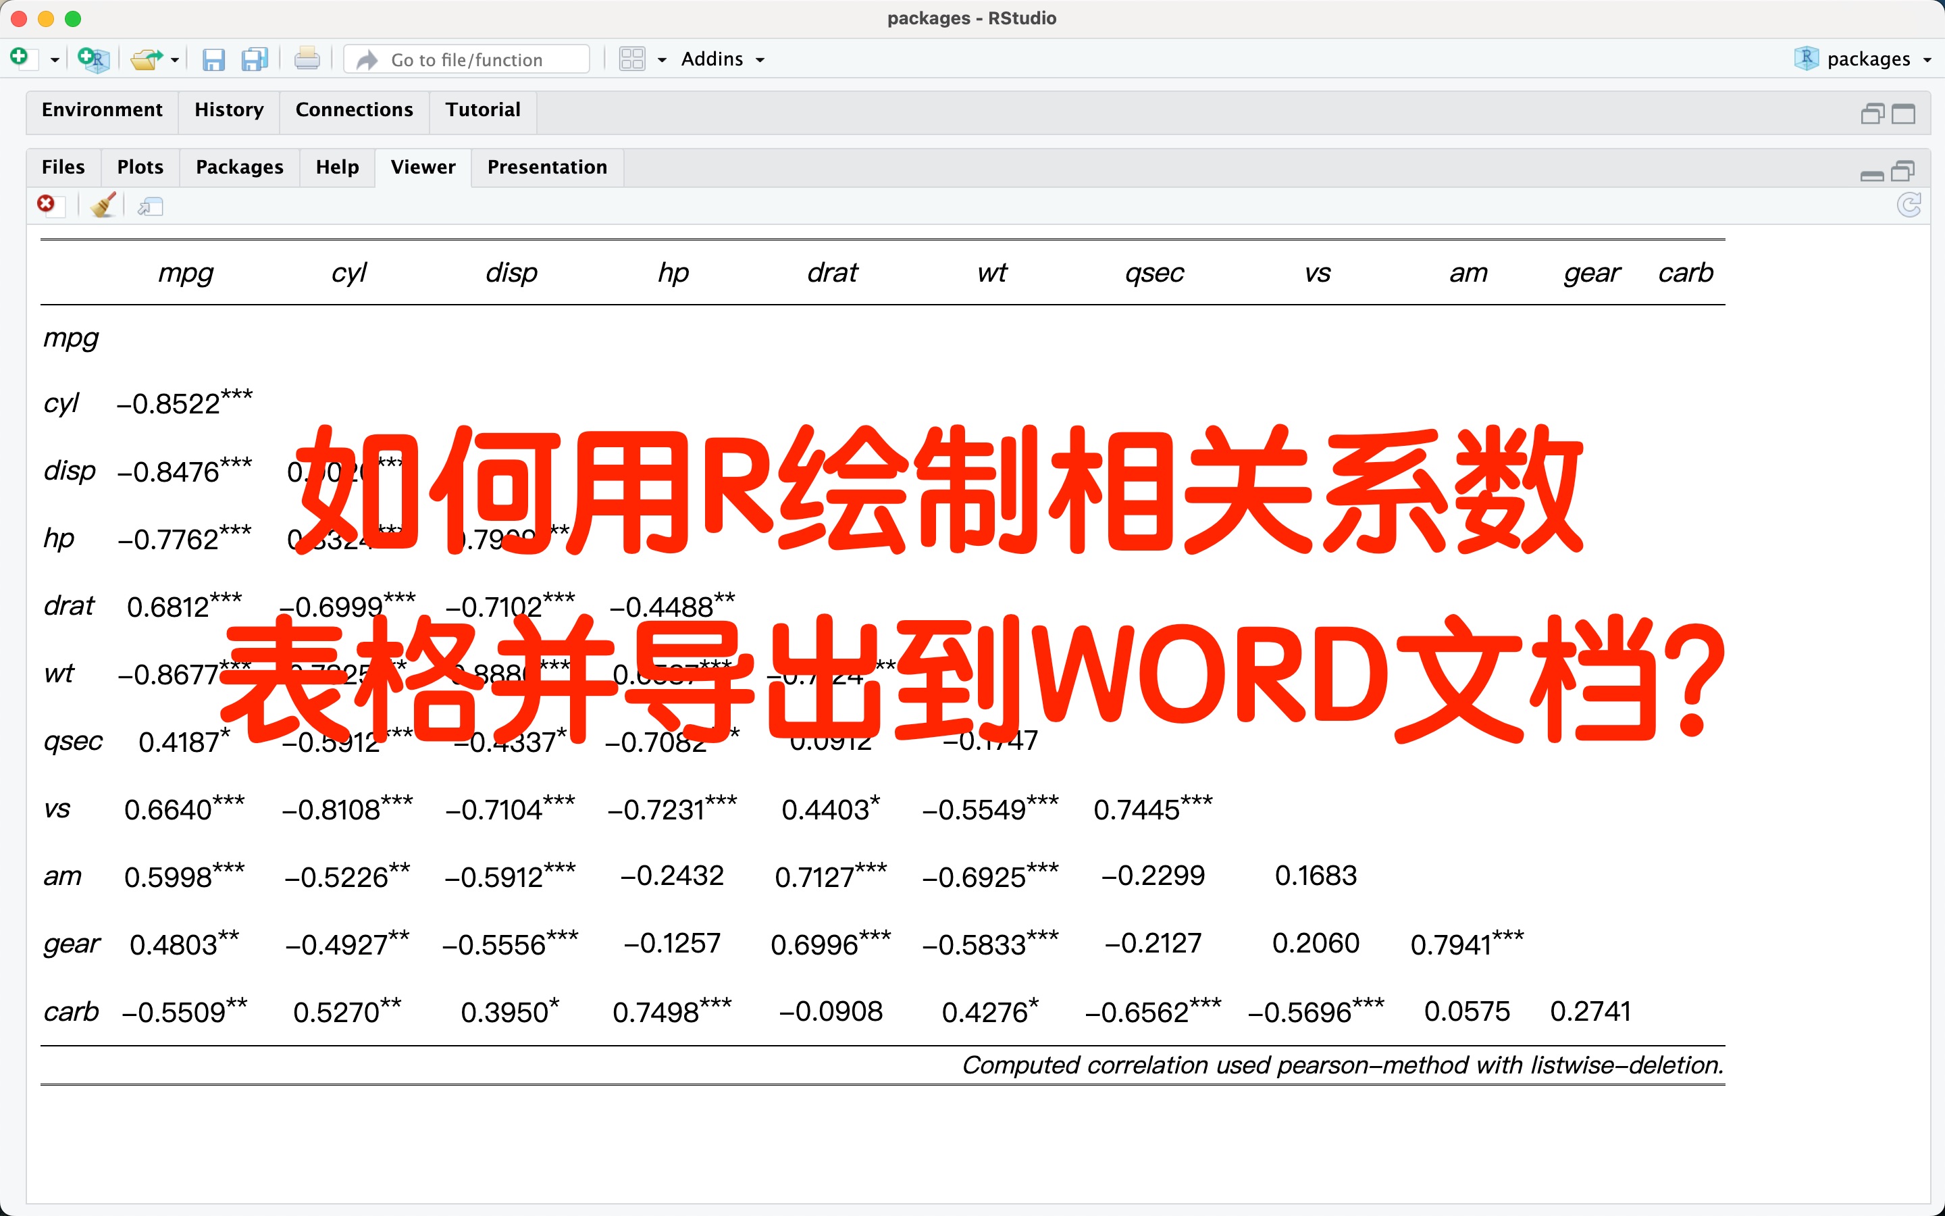Click the Refresh viewer icon
The width and height of the screenshot is (1945, 1216).
(1909, 206)
